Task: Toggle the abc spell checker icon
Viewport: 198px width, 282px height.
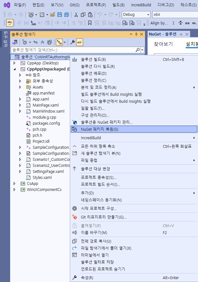Action: click(x=10, y=23)
